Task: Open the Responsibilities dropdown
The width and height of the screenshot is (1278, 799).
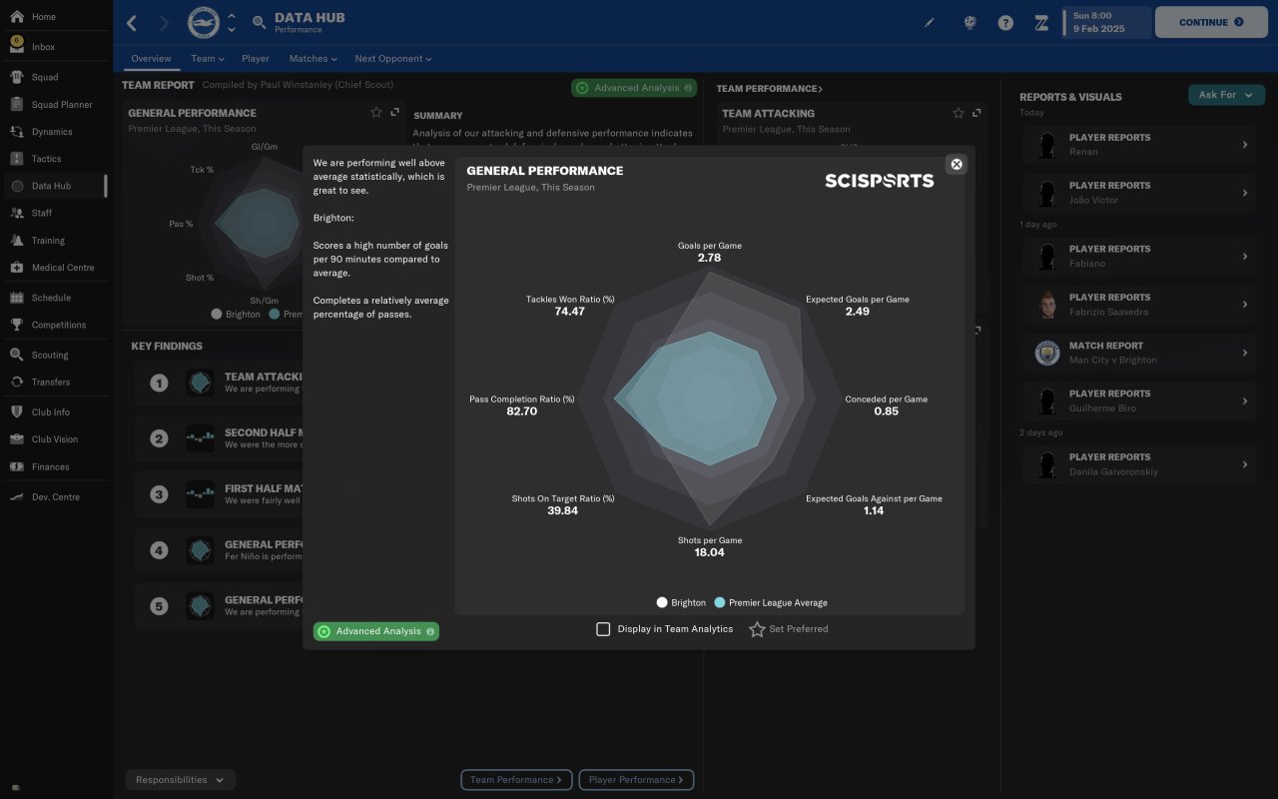Action: coord(181,779)
